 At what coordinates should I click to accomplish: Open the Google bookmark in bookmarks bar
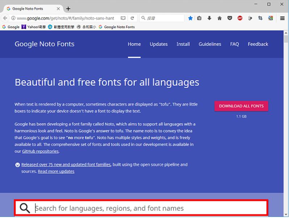11,27
